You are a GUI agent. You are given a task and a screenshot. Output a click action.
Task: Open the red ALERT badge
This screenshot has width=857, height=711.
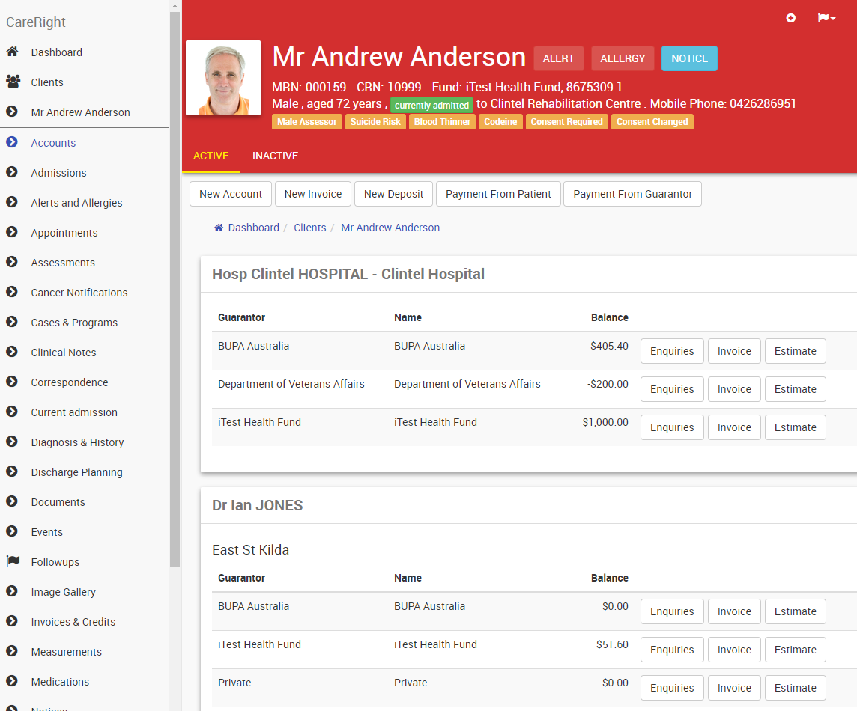pyautogui.click(x=558, y=58)
